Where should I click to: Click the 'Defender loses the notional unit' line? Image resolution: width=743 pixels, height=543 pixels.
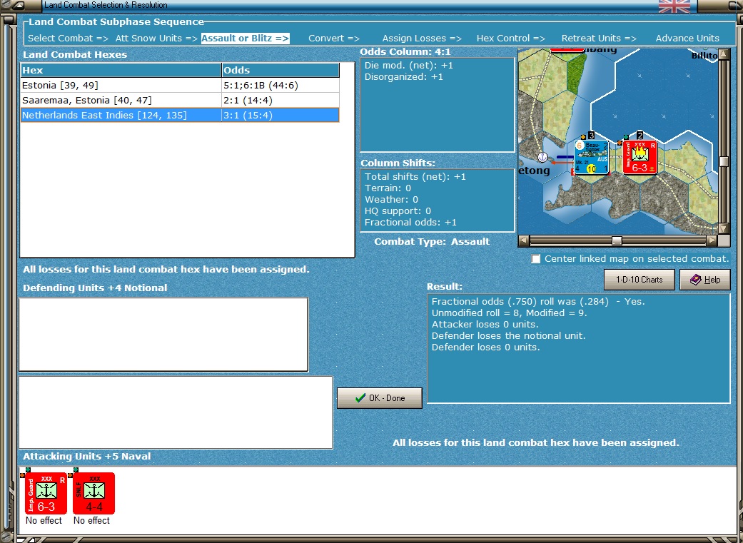click(508, 335)
